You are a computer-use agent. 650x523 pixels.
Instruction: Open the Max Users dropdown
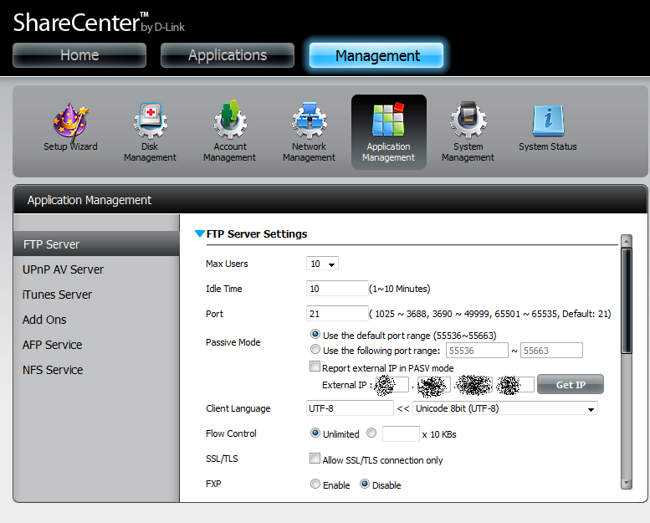point(322,264)
